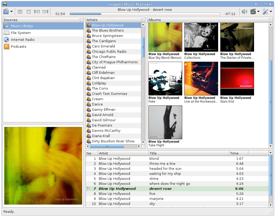Select The Cardigans in the Artists list
Image resolution: width=276 pixels, height=217 pixels.
(x=104, y=41)
